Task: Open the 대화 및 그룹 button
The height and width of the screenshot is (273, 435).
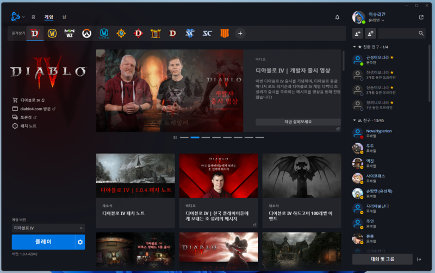Action: [x=382, y=259]
